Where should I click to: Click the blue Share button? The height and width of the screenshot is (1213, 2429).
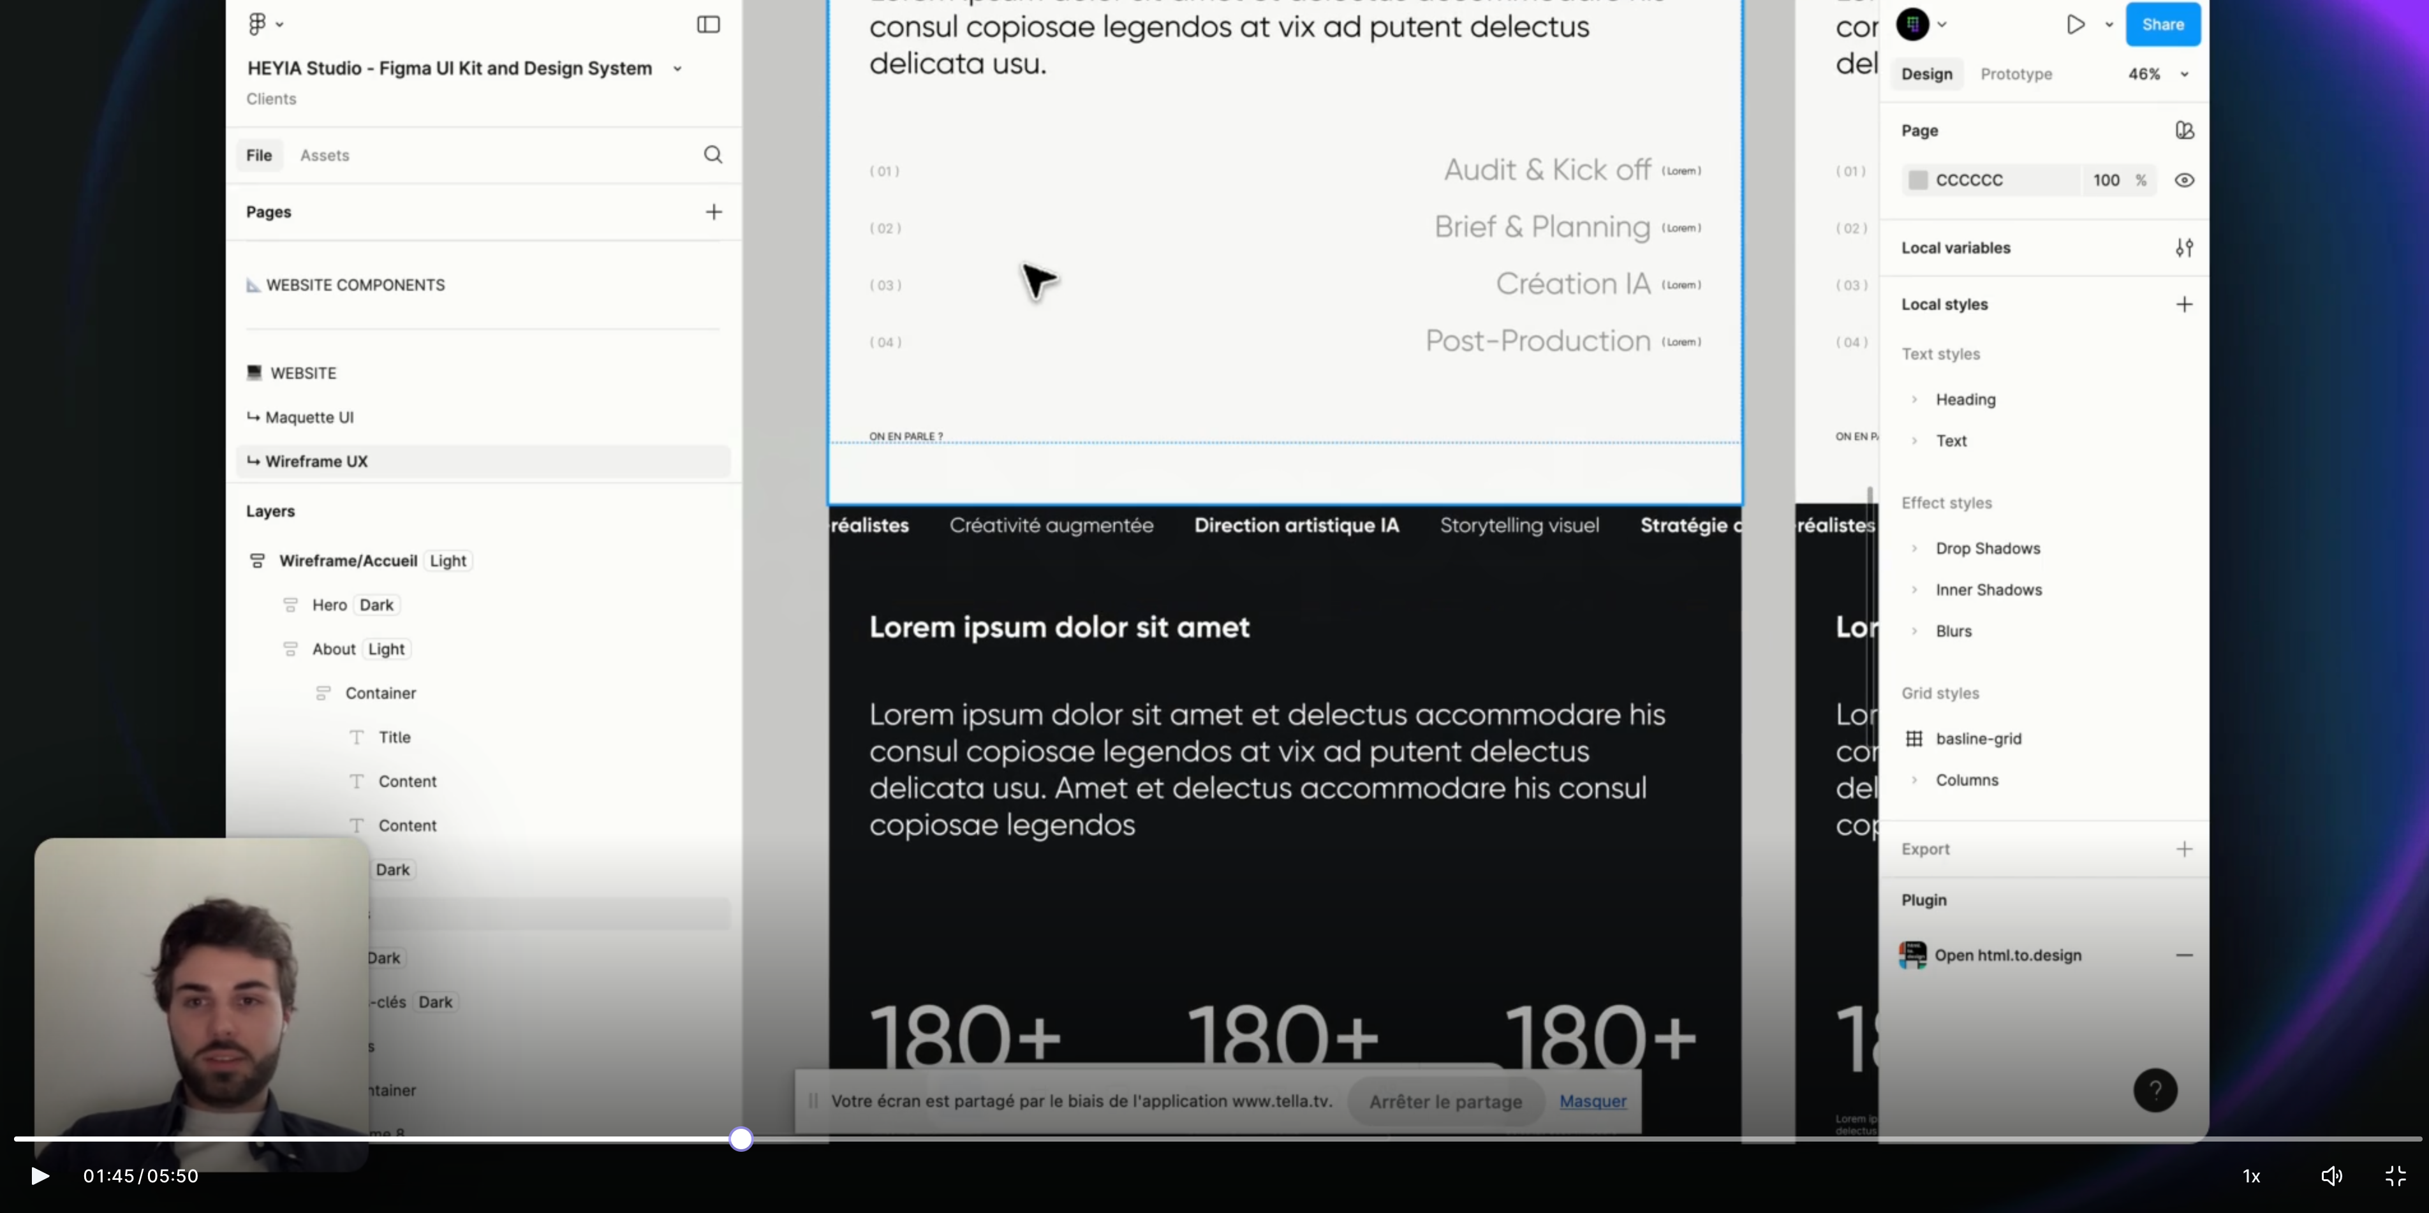[x=2162, y=24]
